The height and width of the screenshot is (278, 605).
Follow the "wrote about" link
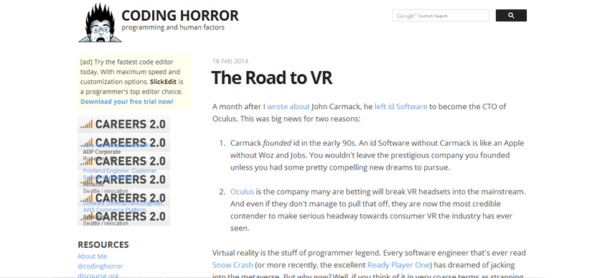click(289, 106)
